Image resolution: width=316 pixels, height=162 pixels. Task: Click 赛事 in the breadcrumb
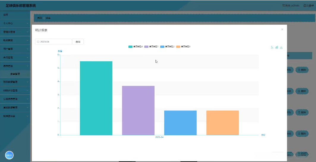point(48,18)
